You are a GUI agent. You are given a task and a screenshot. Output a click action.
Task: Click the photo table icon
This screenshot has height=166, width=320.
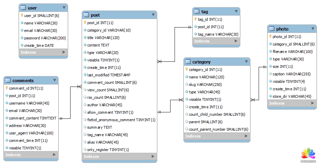click(x=272, y=29)
